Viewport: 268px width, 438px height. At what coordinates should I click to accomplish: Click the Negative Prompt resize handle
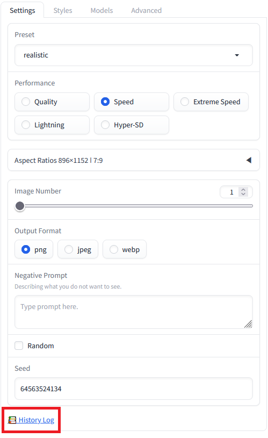[248, 324]
